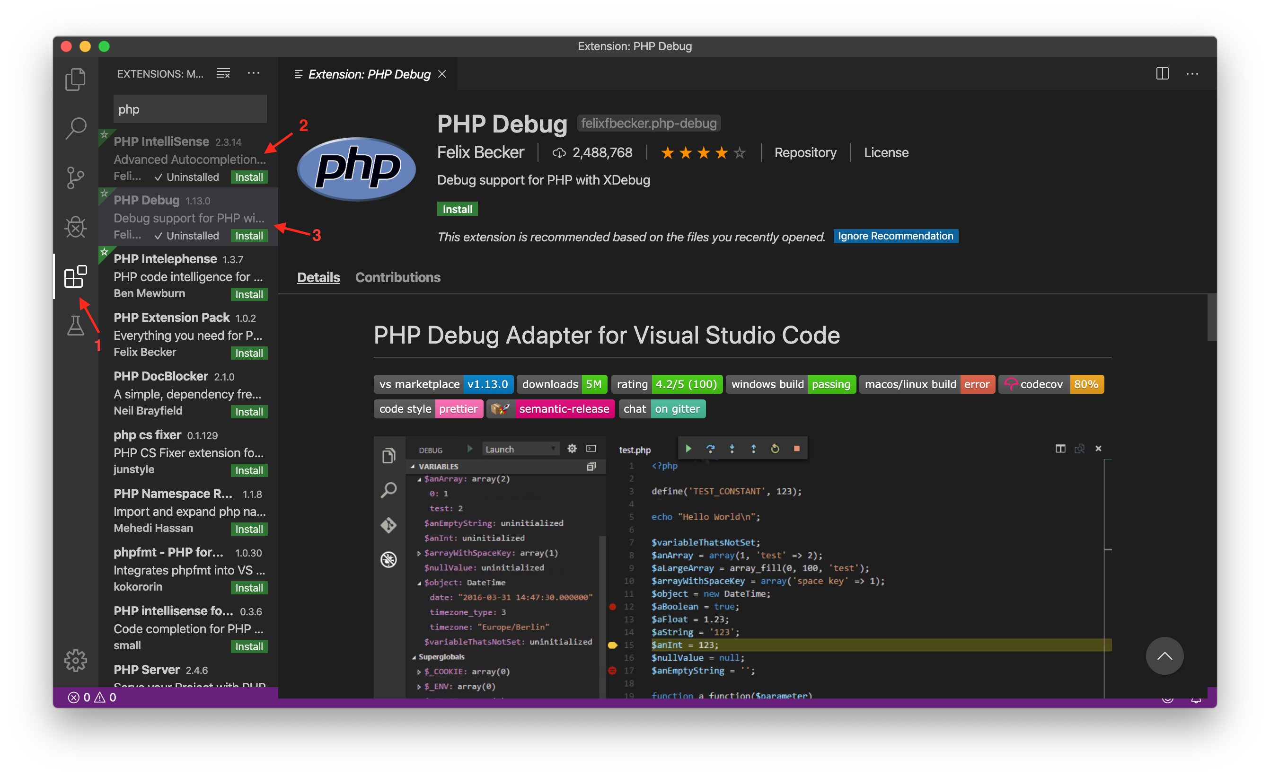Install PHP Intelephense extension
The image size is (1270, 778).
pyautogui.click(x=249, y=294)
